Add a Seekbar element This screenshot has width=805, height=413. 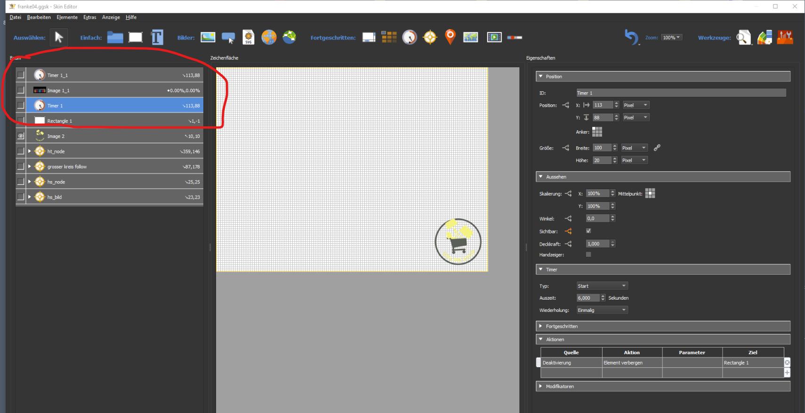[x=515, y=37]
